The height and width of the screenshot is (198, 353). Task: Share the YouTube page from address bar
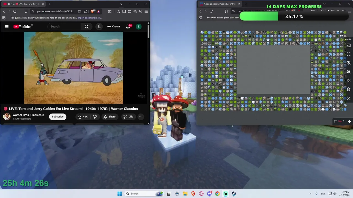pos(85,11)
